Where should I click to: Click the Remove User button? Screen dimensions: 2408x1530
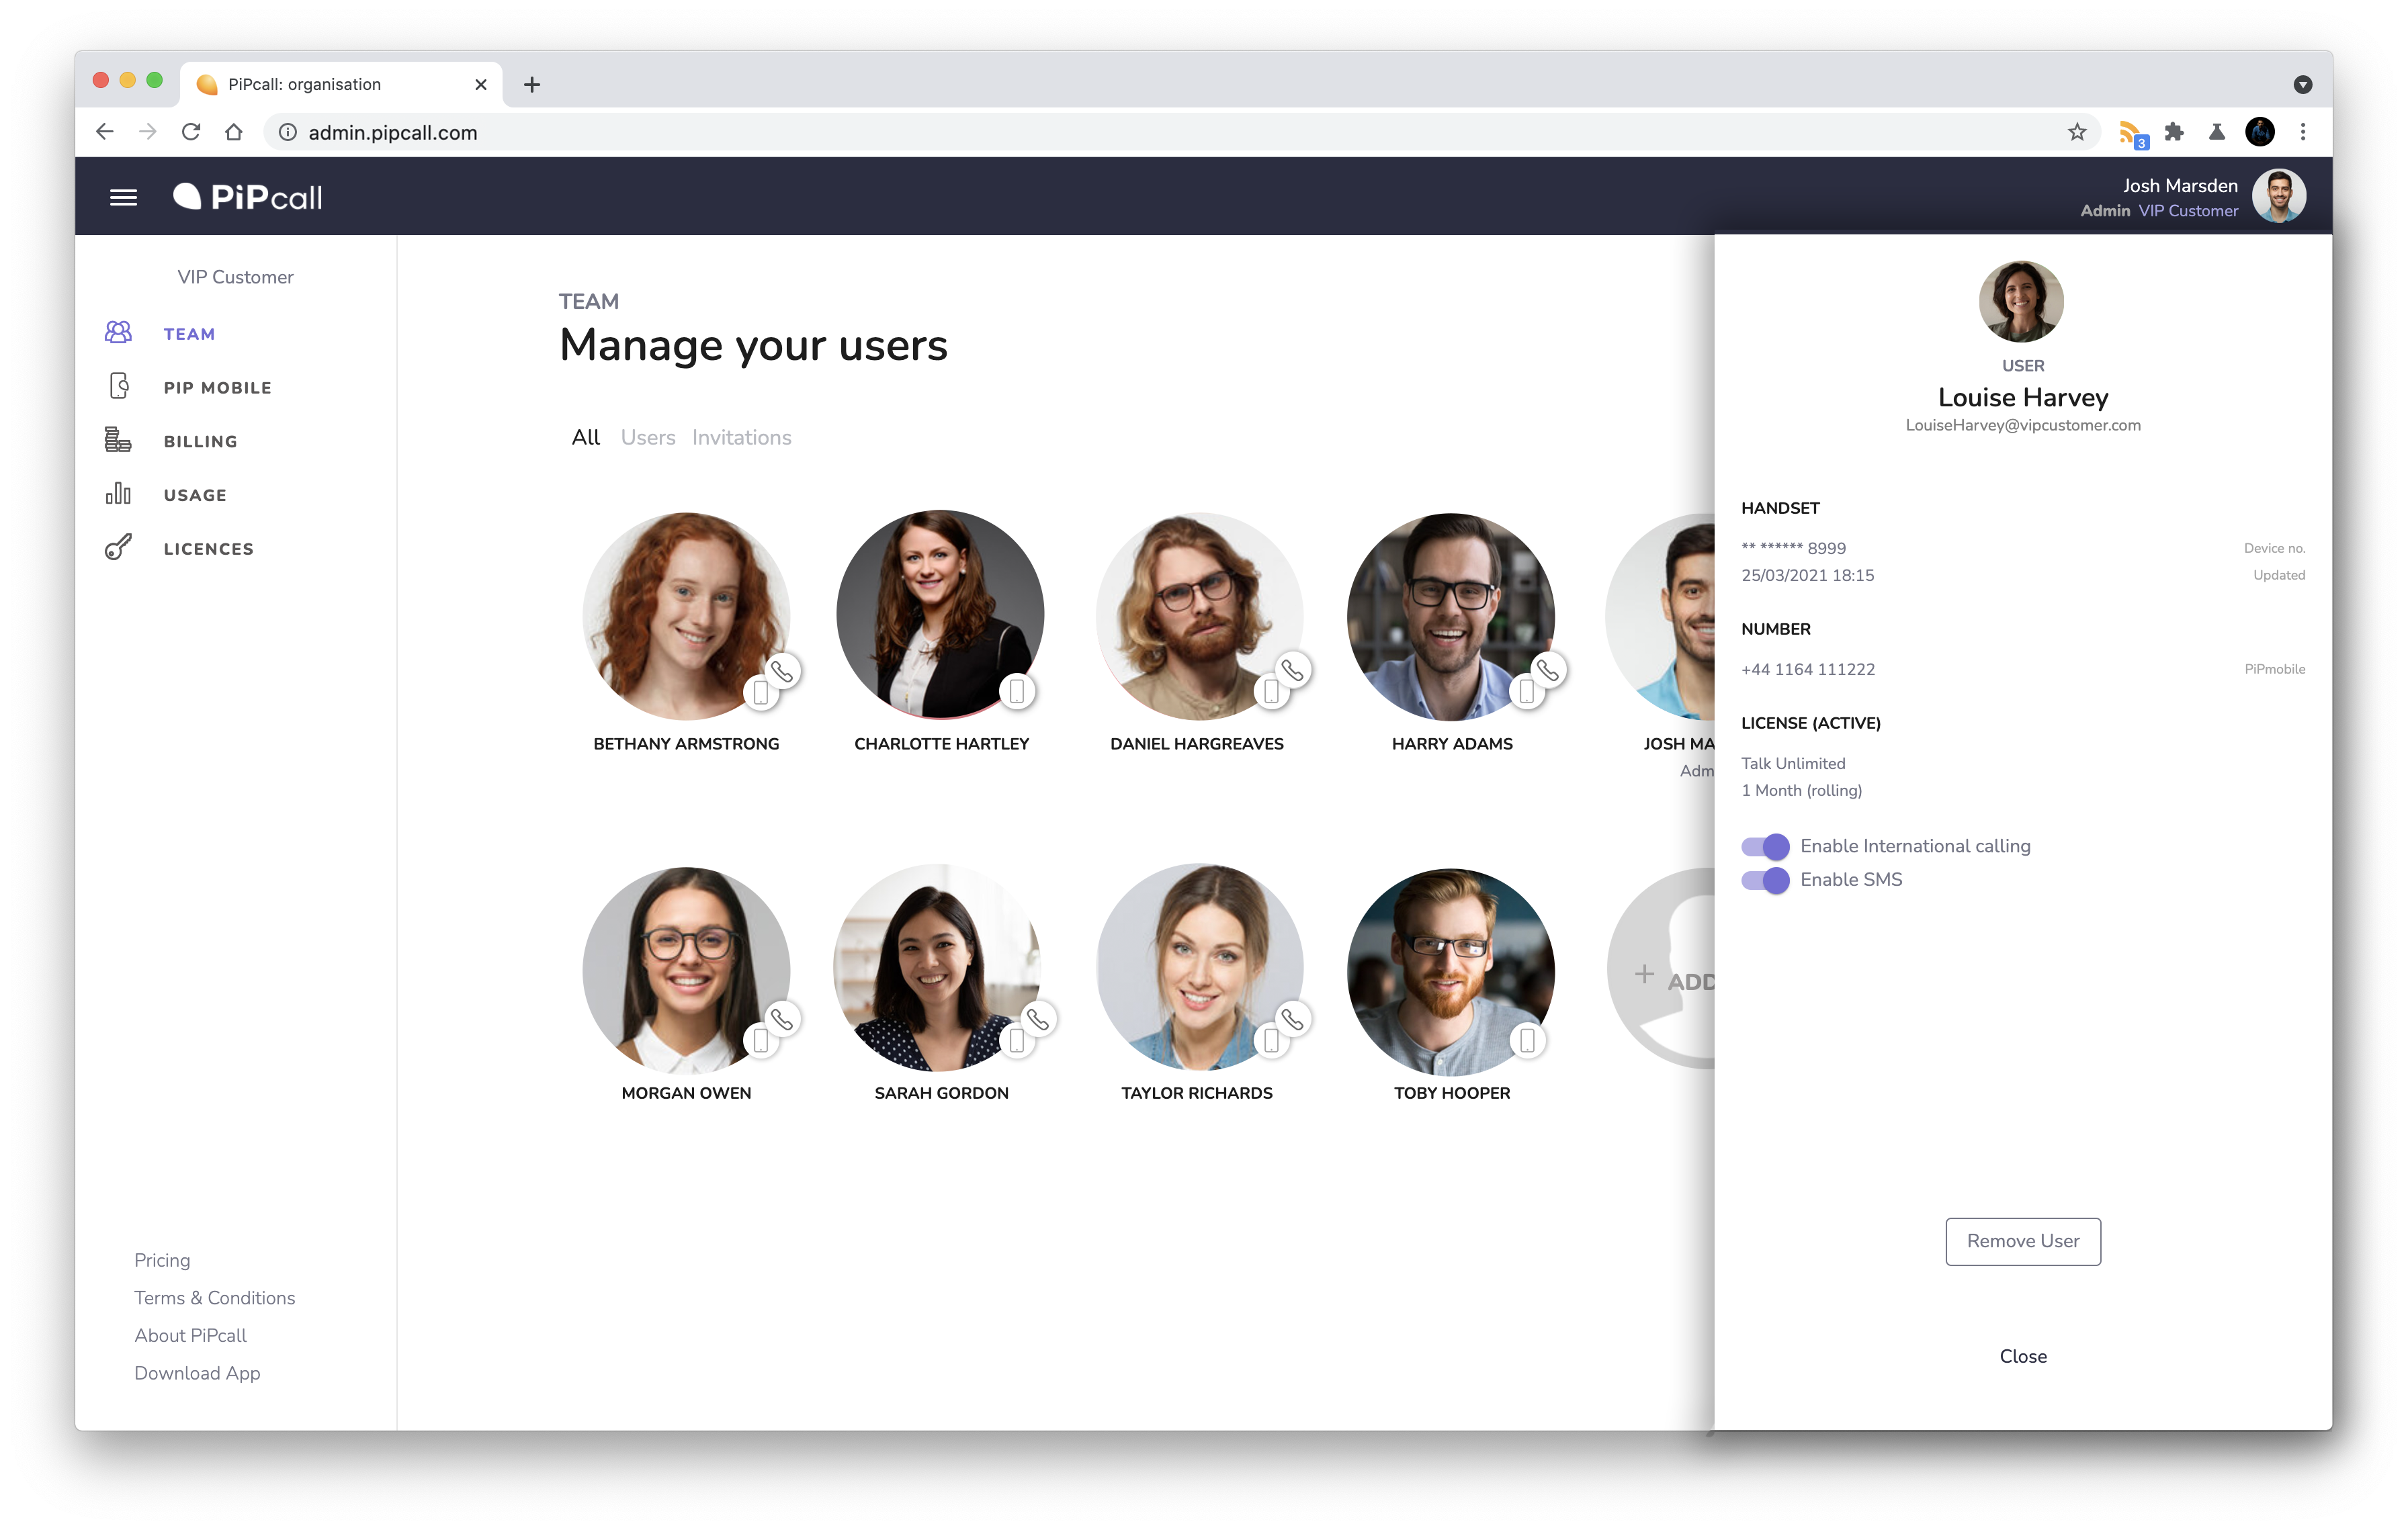click(2022, 1241)
